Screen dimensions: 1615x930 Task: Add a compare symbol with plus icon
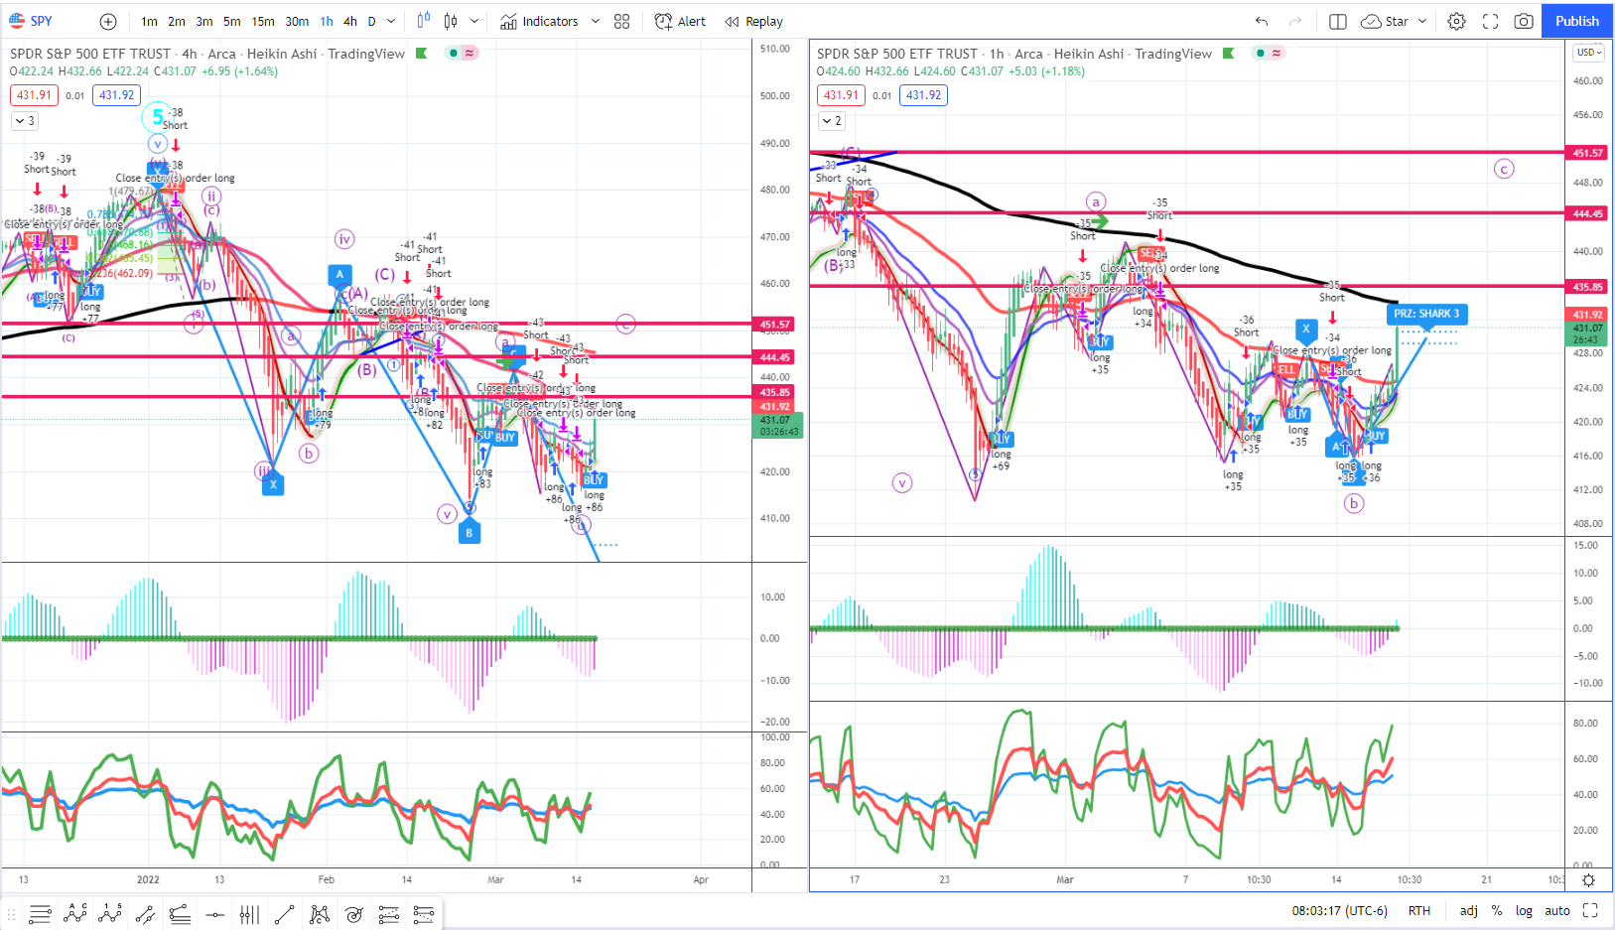(108, 21)
